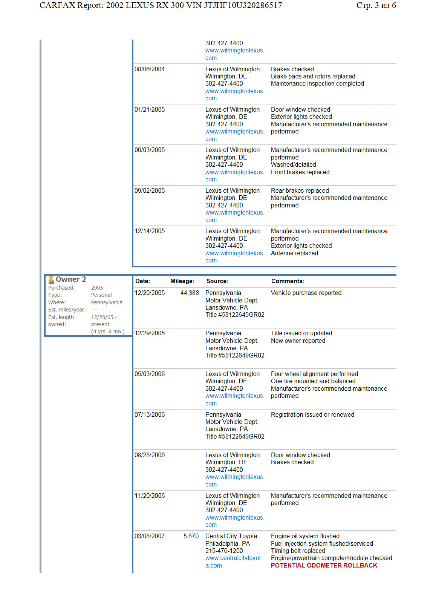This screenshot has width=436, height=603.
Task: Select mileage value 5,870
Action: (191, 536)
